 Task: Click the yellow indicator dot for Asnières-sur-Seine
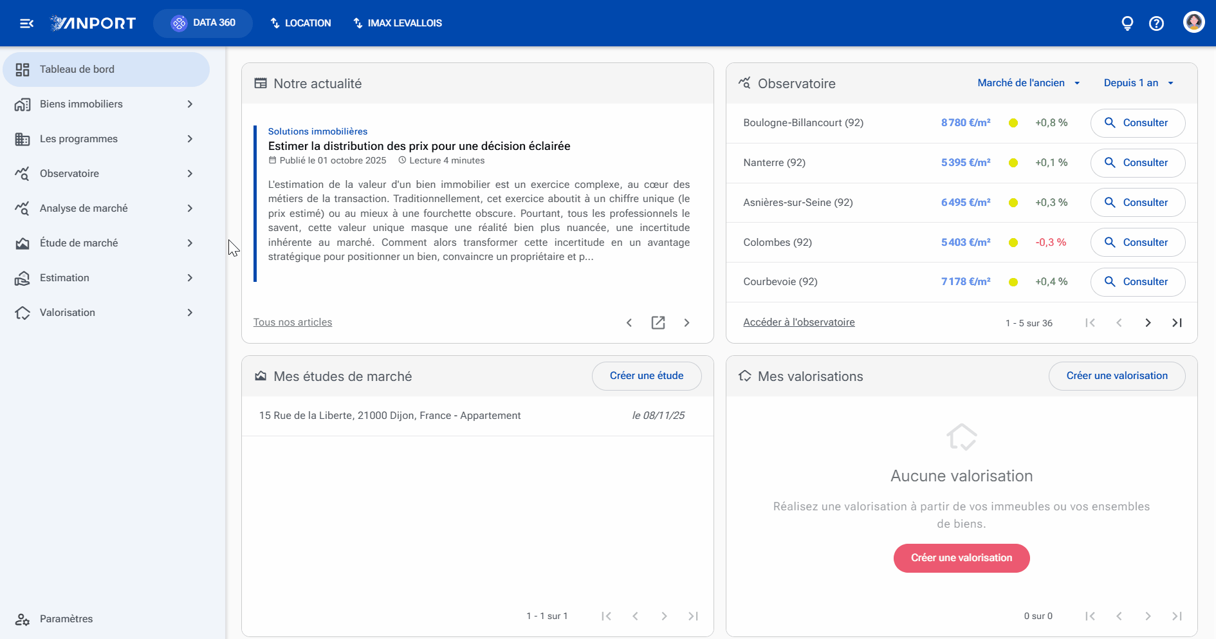pos(1013,203)
